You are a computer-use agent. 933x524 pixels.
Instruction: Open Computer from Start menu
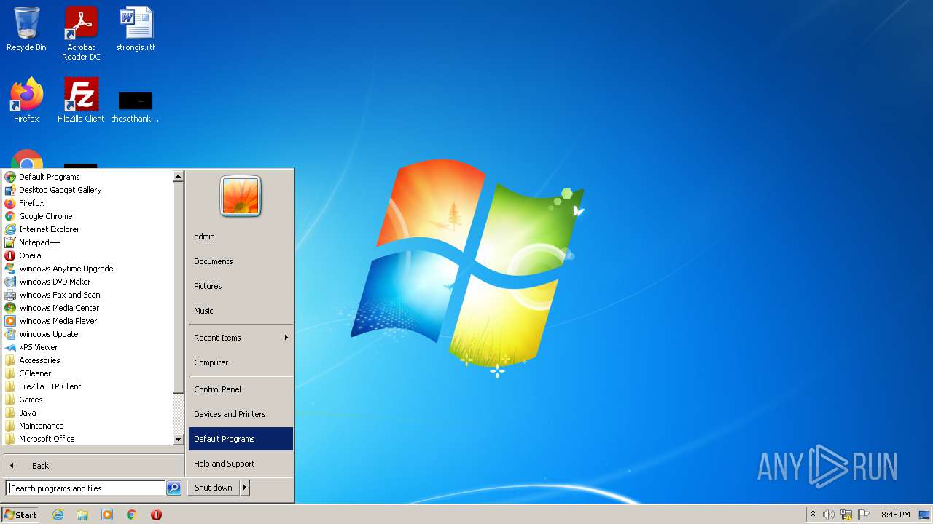[241, 362]
